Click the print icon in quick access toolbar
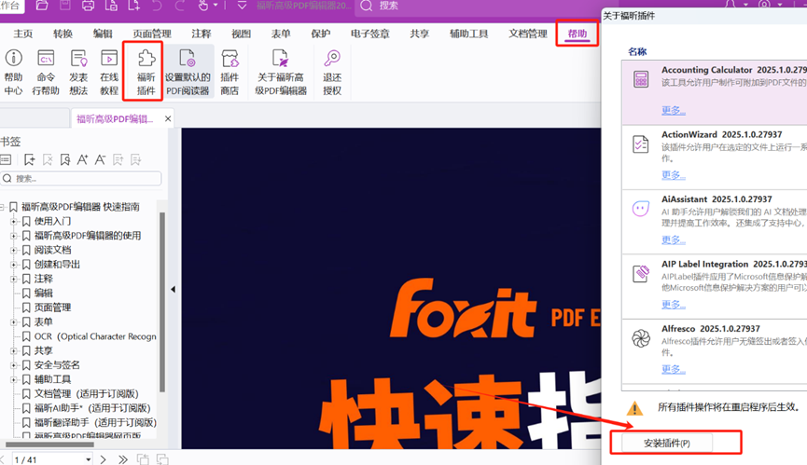The image size is (807, 465). (88, 6)
